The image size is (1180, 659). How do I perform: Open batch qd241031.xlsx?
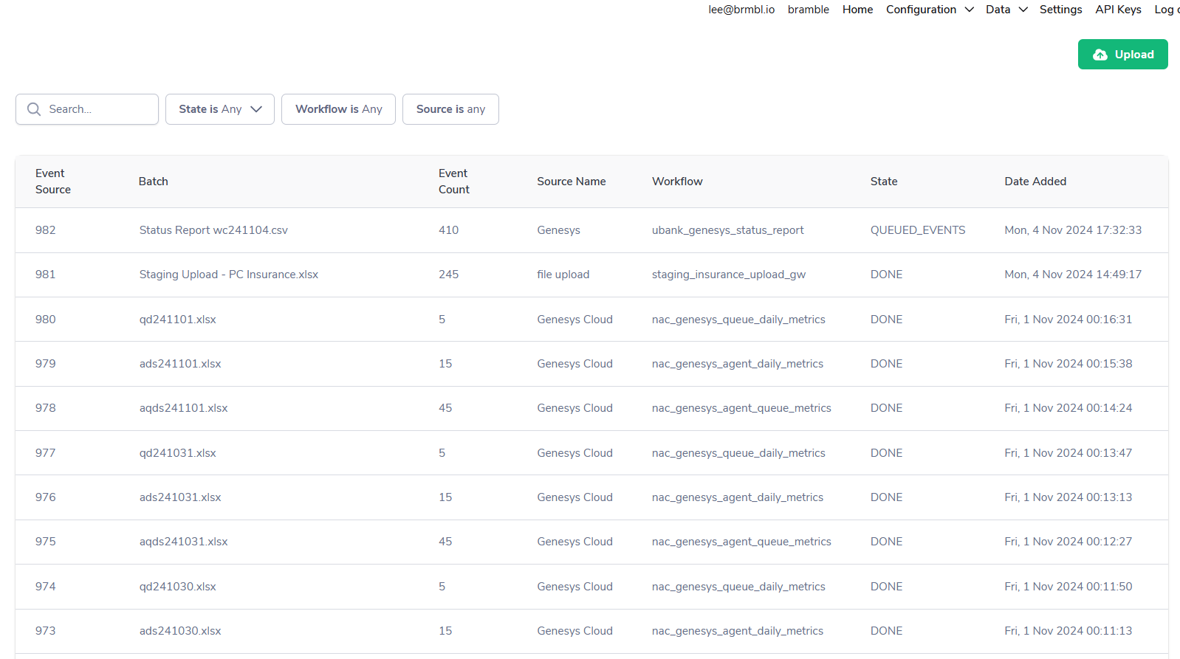tap(178, 453)
